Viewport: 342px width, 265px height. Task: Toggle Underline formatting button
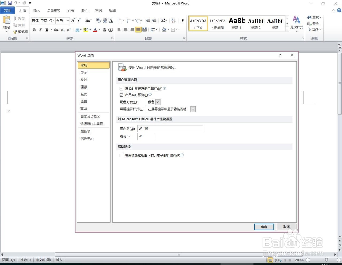(47, 30)
